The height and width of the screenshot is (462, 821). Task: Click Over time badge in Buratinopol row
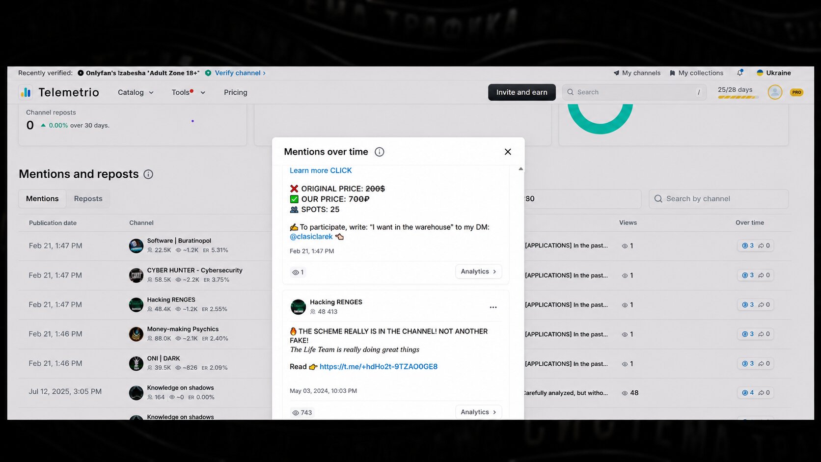coord(756,245)
